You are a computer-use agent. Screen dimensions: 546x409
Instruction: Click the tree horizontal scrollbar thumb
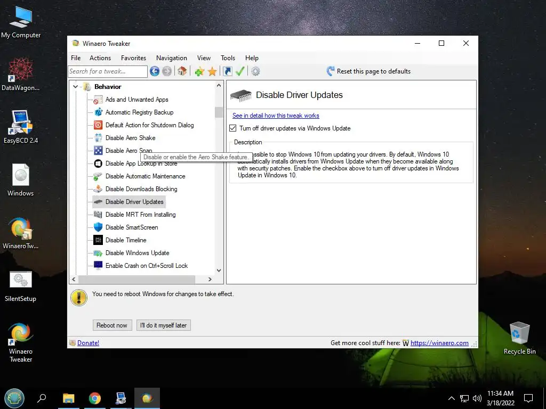(x=136, y=279)
